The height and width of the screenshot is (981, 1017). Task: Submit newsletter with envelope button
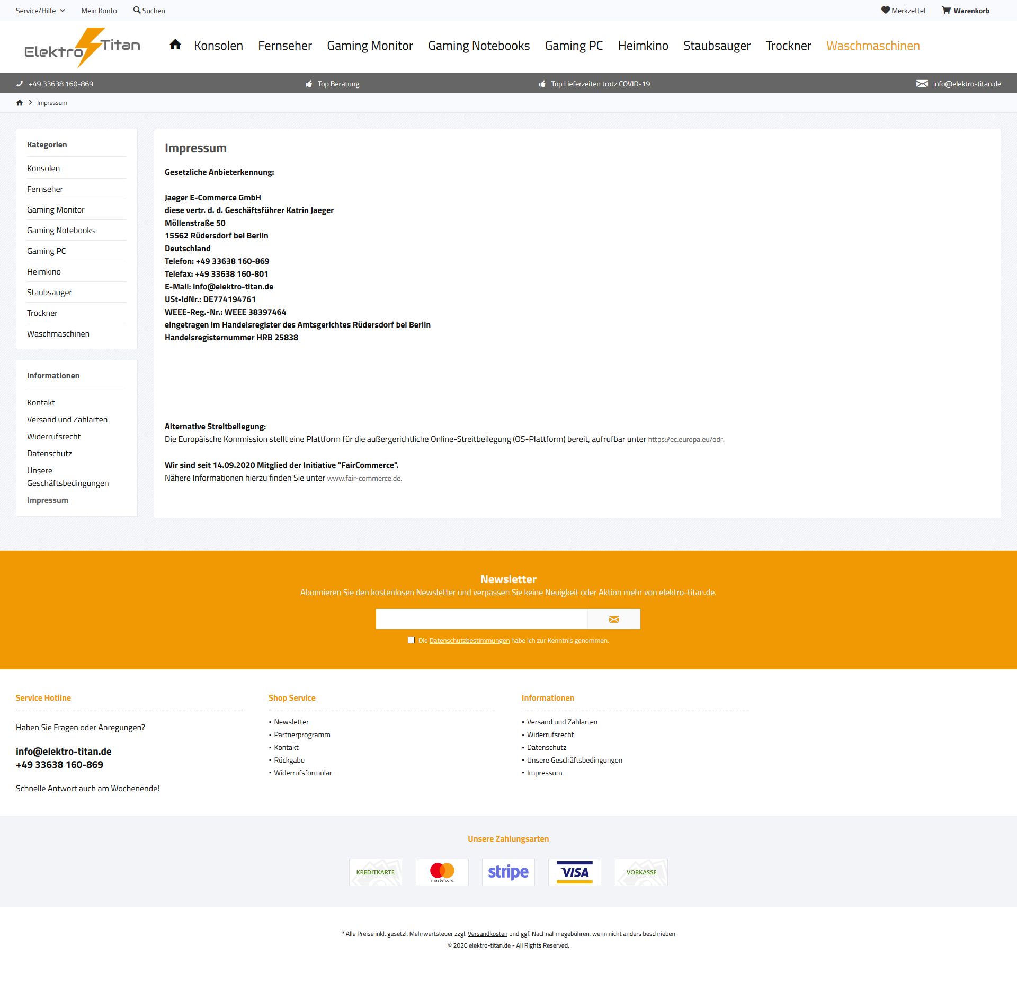click(614, 619)
